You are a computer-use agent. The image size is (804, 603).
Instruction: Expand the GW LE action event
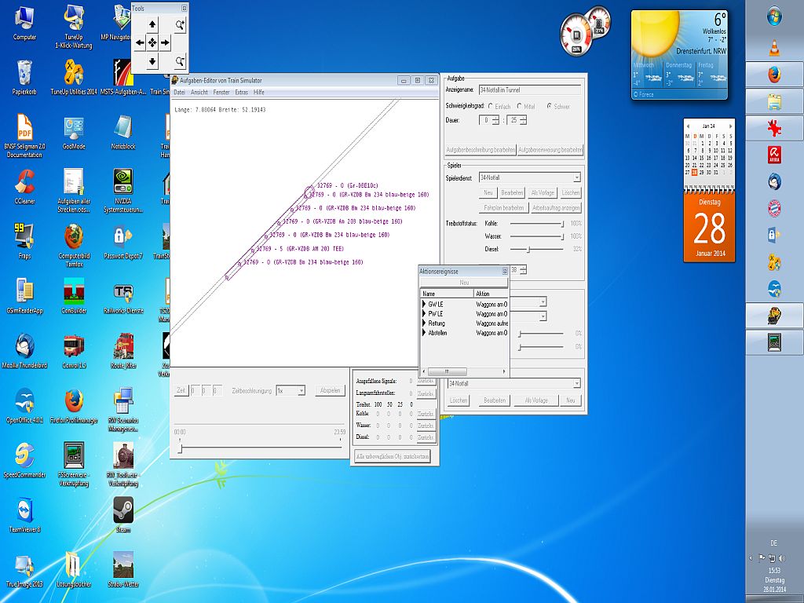pos(424,303)
